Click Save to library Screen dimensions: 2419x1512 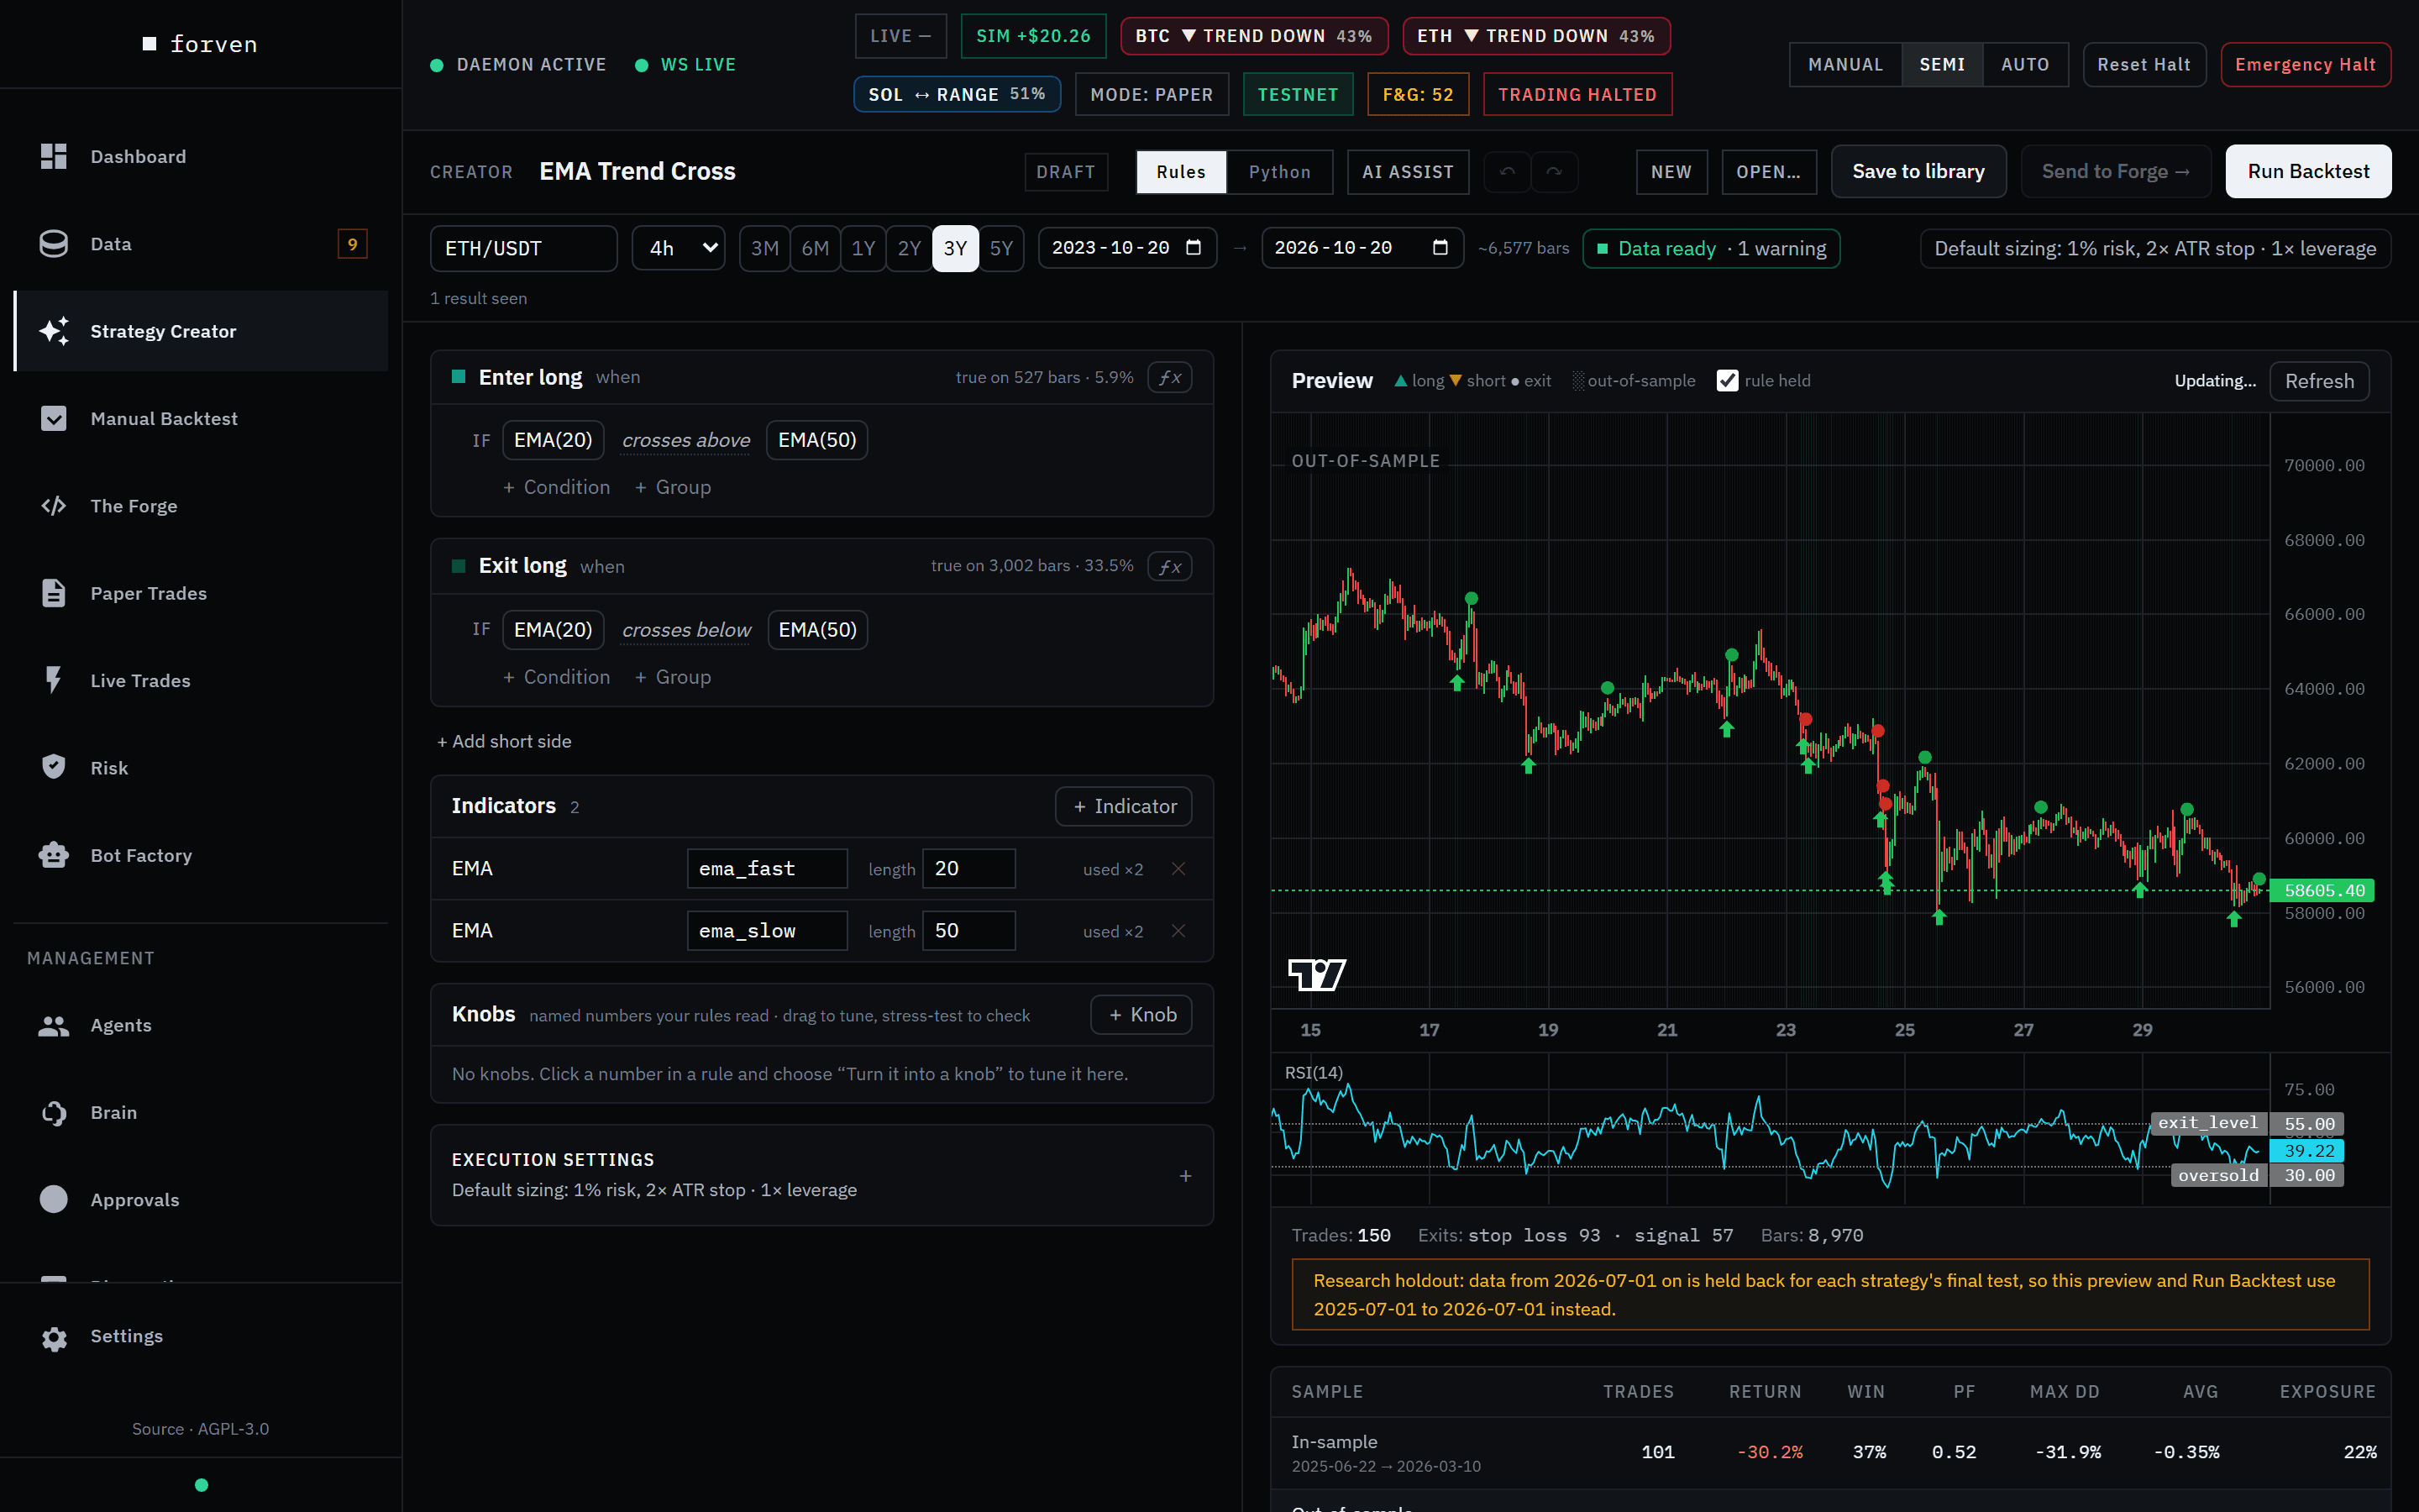[1918, 172]
